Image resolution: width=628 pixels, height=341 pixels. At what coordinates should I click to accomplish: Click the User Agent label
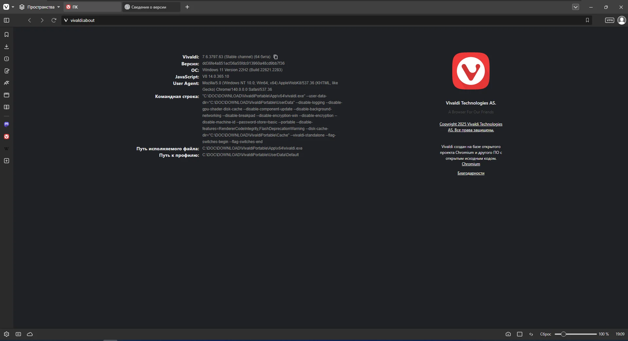pyautogui.click(x=186, y=83)
